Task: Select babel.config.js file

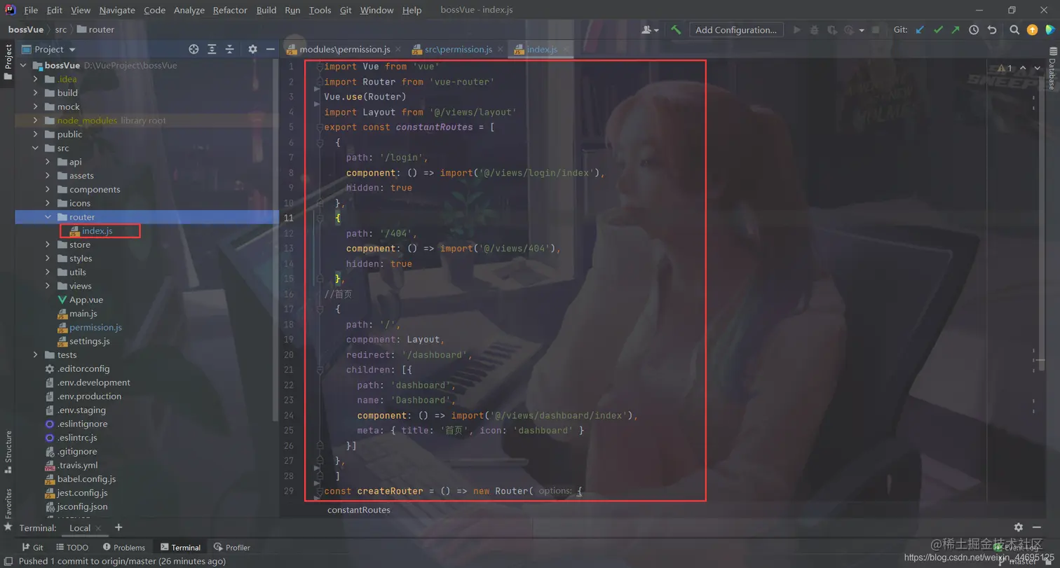Action: (x=86, y=479)
